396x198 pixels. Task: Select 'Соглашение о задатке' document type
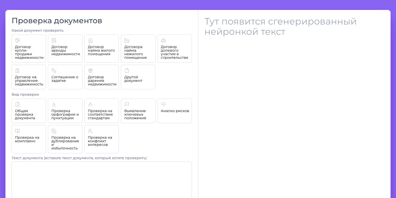coord(65,77)
